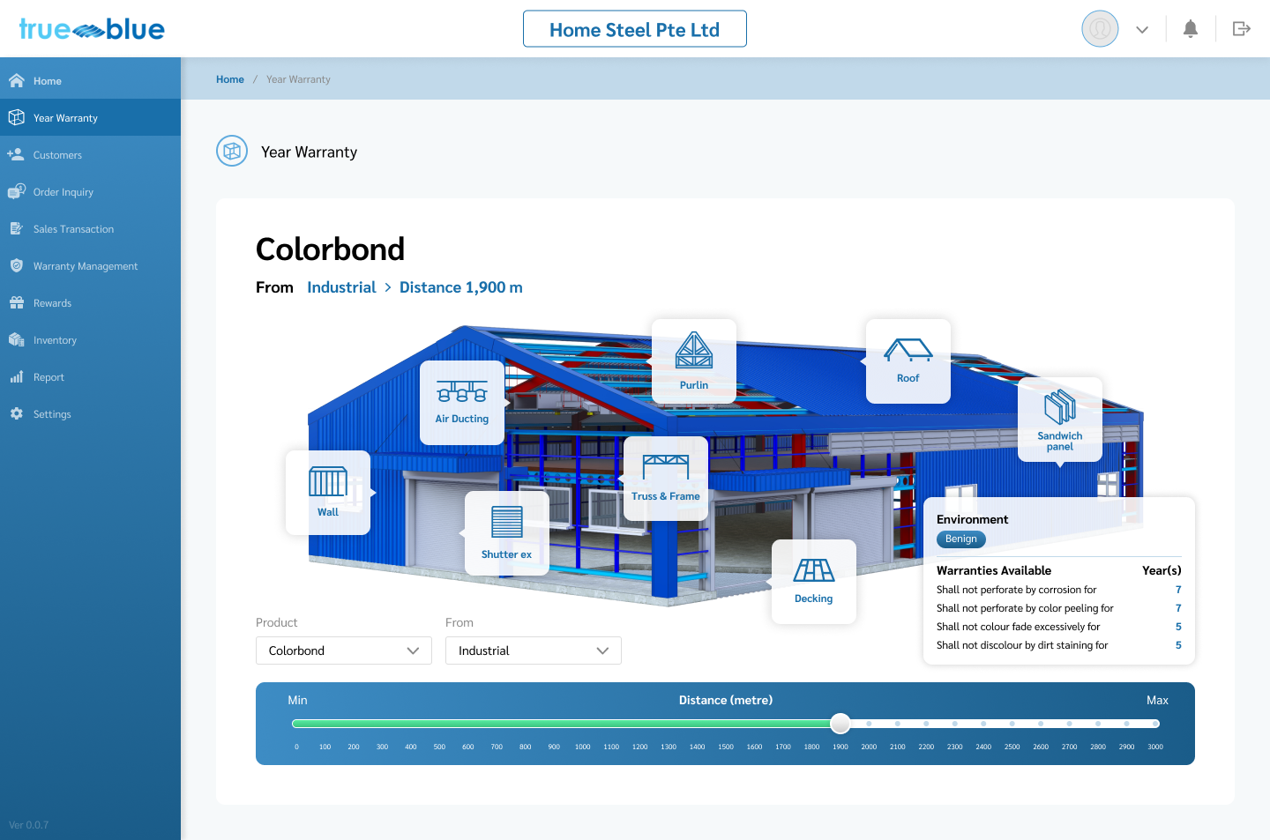The image size is (1270, 840).
Task: Open the From dropdown showing Industrial
Action: click(x=534, y=650)
